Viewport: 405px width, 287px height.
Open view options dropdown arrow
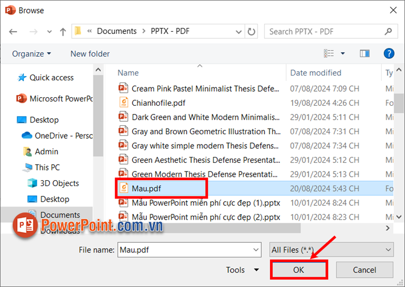pos(343,53)
